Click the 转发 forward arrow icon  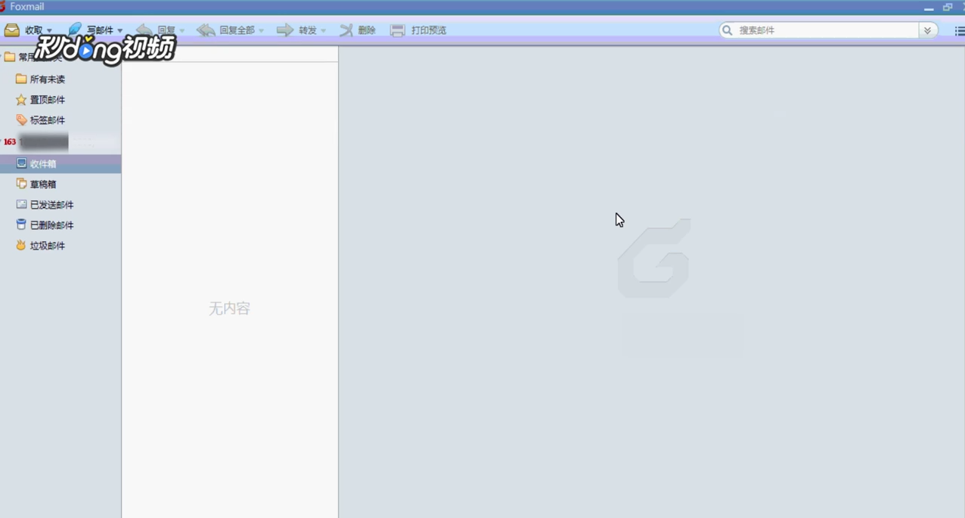click(x=285, y=30)
